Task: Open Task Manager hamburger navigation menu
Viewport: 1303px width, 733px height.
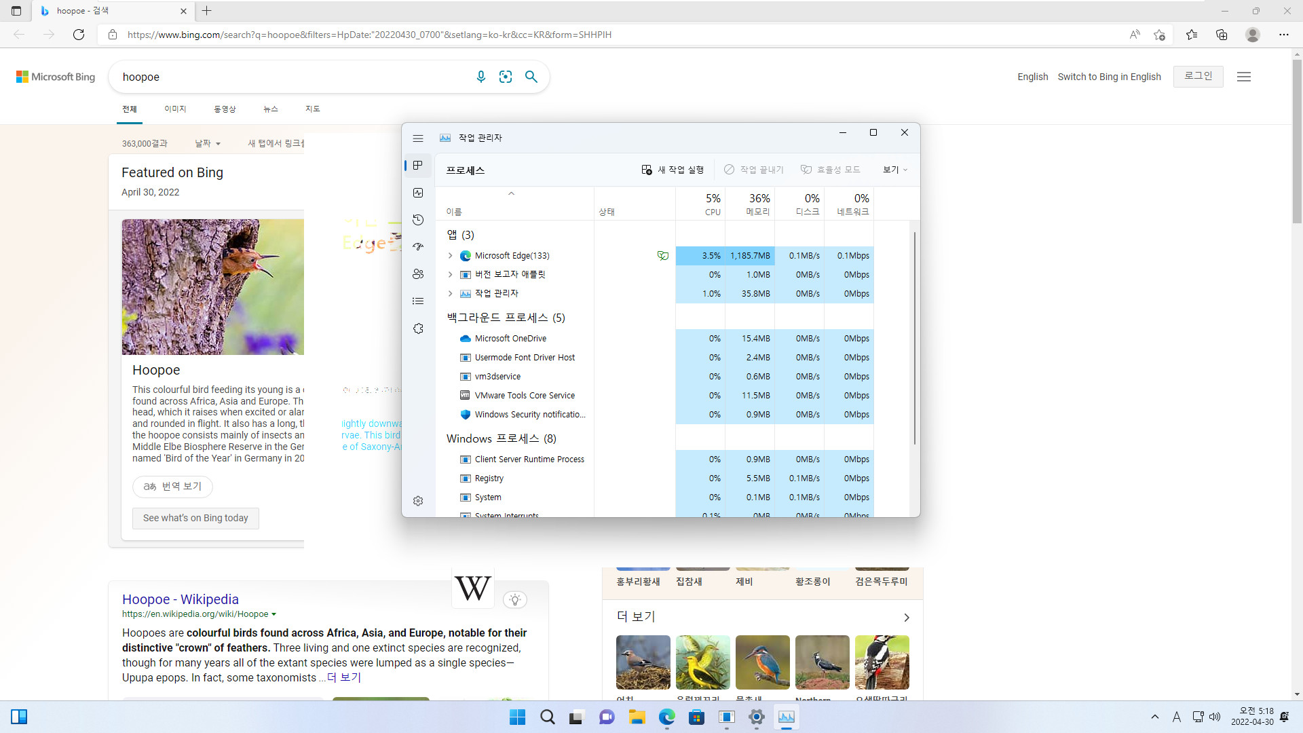Action: point(418,138)
